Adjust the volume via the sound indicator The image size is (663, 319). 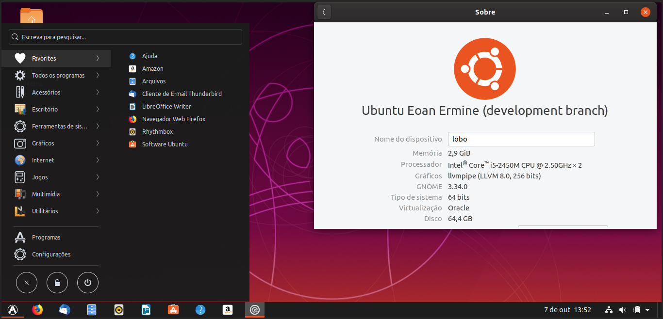(x=623, y=310)
